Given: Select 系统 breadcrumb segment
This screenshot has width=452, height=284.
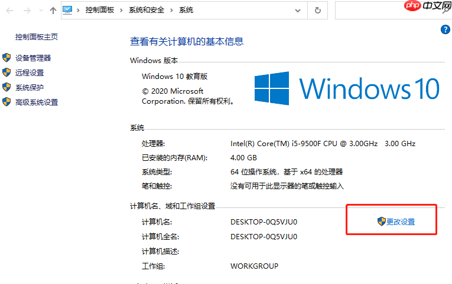Looking at the screenshot, I should point(186,10).
